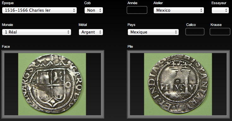Click the Pile label
Viewport: 232px width, 121px height.
pyautogui.click(x=130, y=46)
